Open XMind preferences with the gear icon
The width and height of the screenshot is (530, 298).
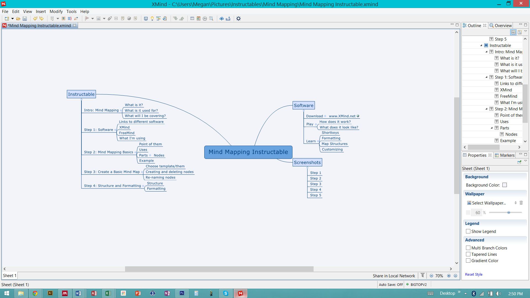point(239,18)
